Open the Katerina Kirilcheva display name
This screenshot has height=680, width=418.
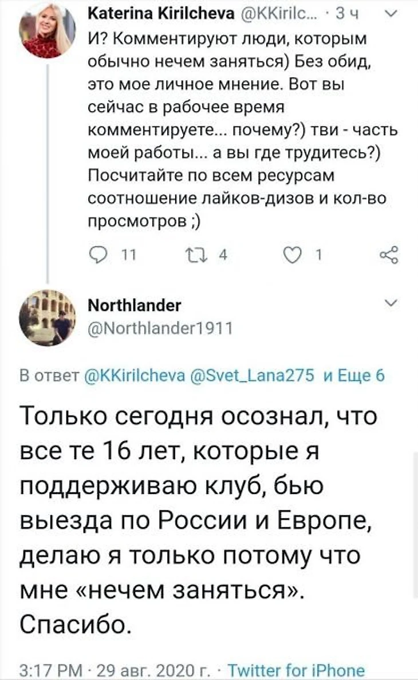point(160,15)
